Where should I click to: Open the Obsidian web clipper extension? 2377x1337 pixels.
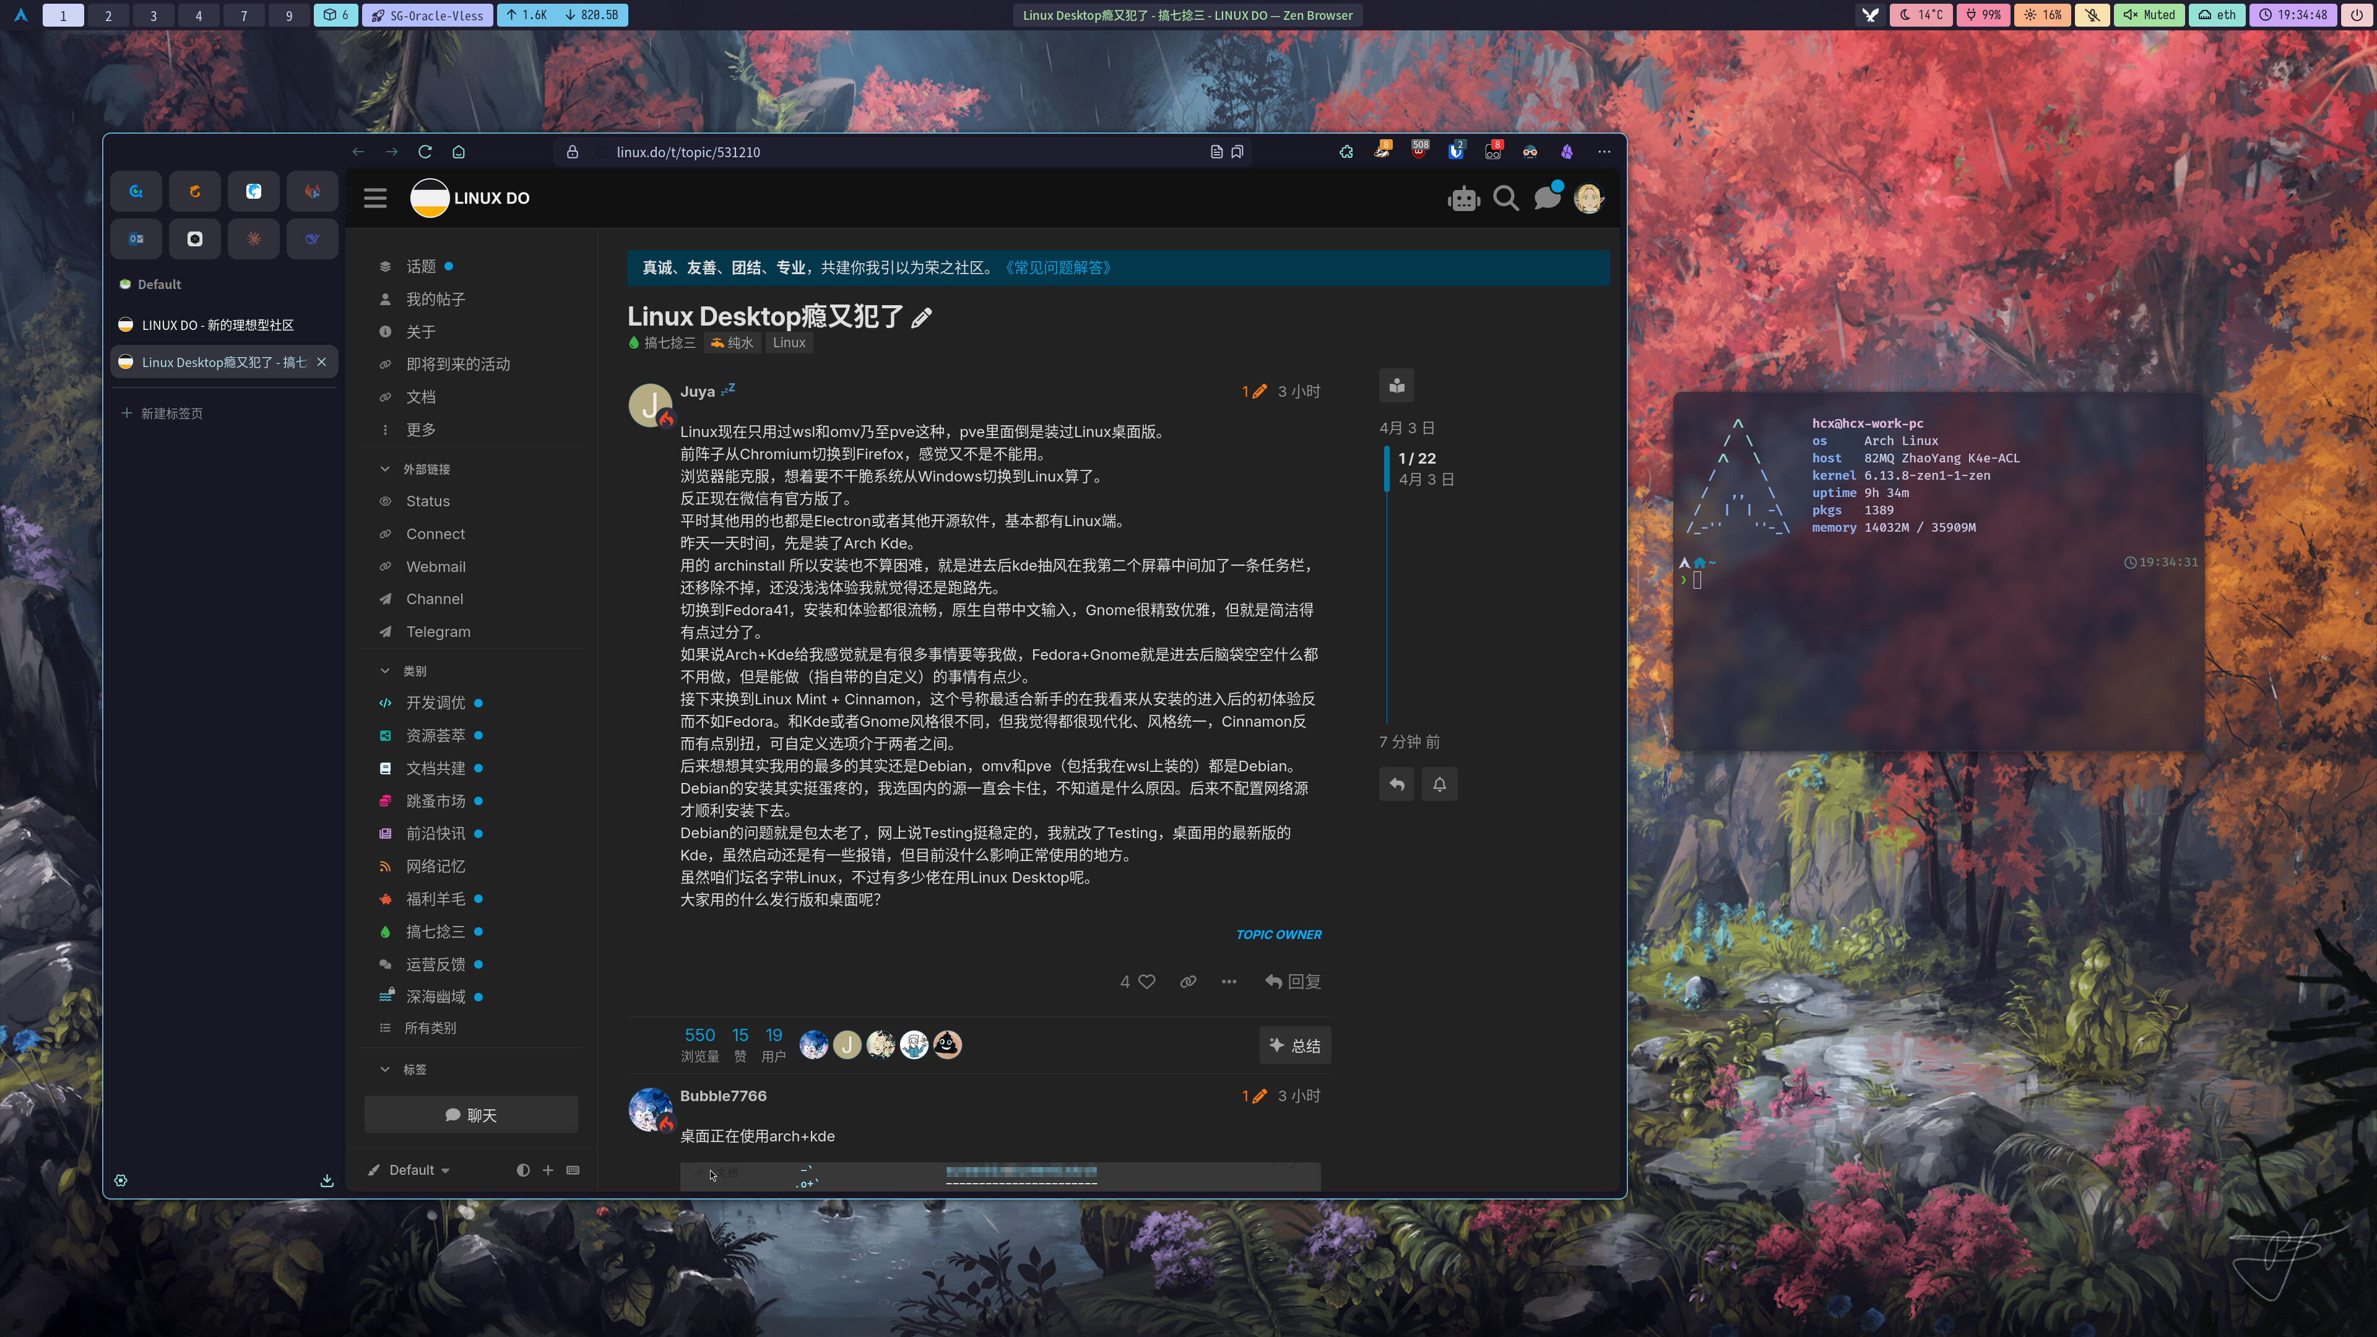click(1567, 152)
